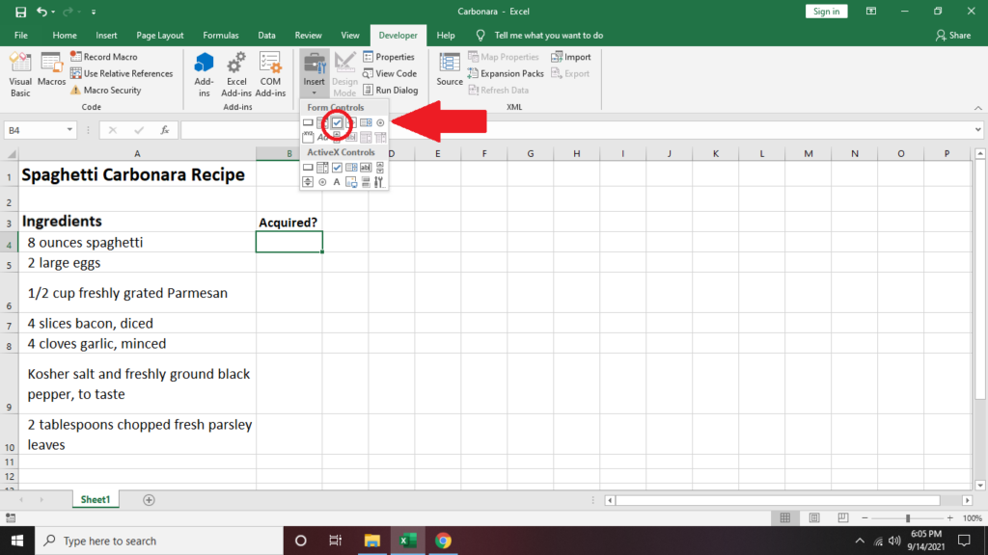Click the Record Macro icon

pyautogui.click(x=76, y=58)
